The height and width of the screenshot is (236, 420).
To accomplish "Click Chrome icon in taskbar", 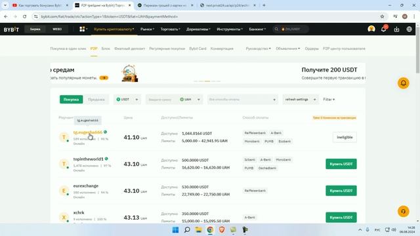I will [x=210, y=230].
